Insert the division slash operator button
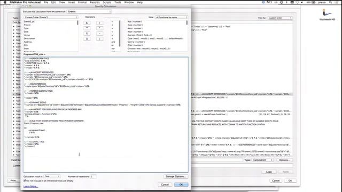Screen dimensions: 342x192 (99, 23)
